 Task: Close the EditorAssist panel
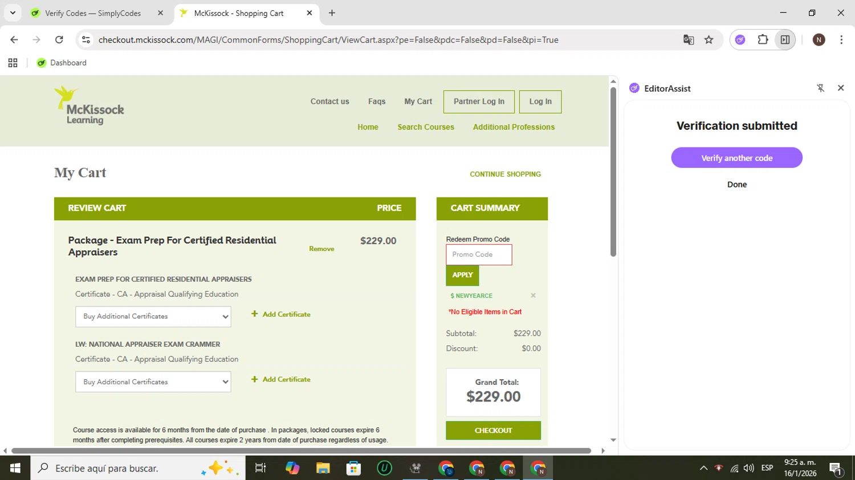tap(841, 88)
